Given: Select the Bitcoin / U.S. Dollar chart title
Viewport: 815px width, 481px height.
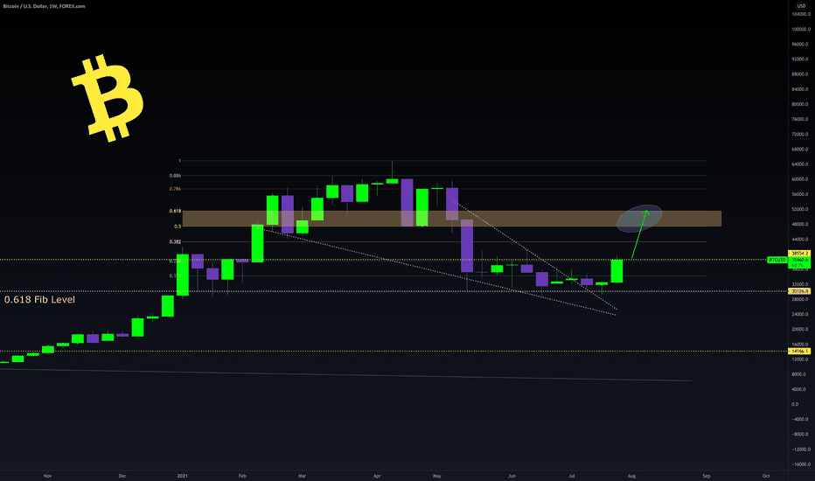Looking at the screenshot, I should [45, 6].
